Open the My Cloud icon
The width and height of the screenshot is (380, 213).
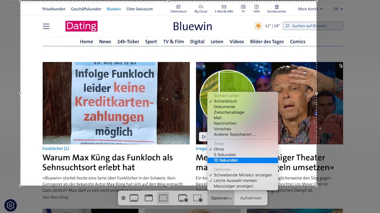click(x=201, y=9)
